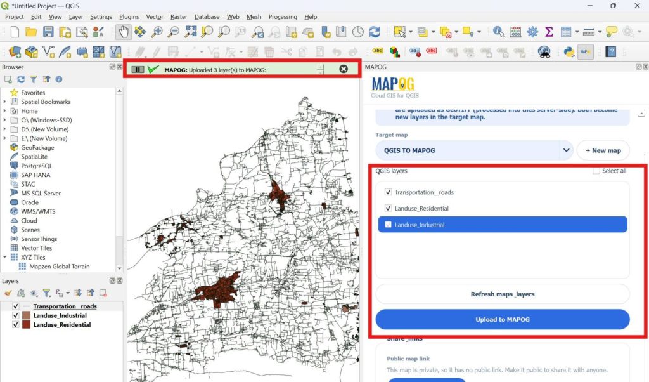
Task: Open the Processing menu
Action: pos(283,16)
